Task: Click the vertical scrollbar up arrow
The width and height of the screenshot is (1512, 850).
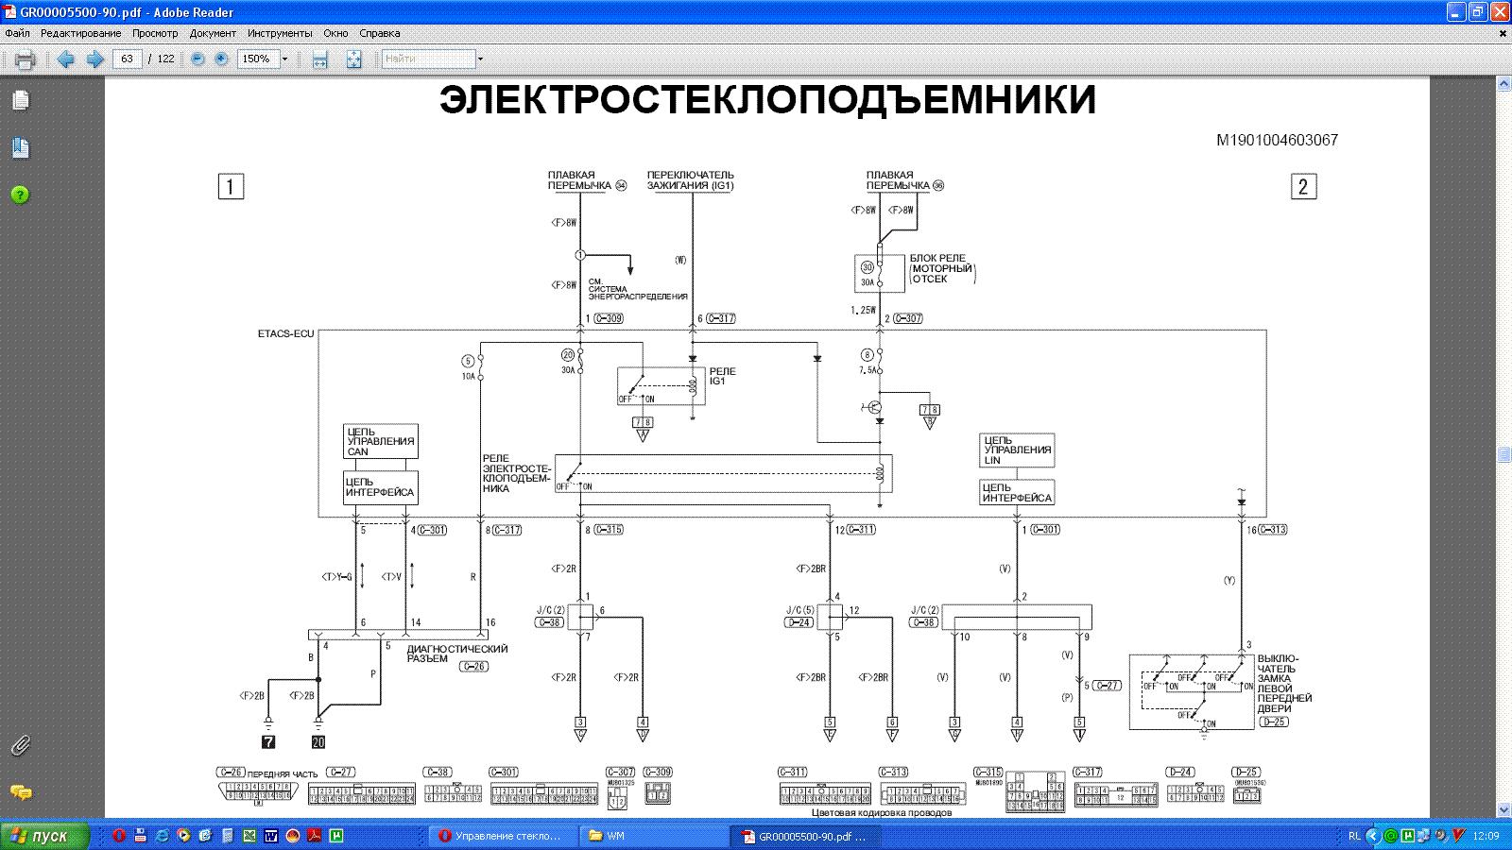Action: tap(1503, 85)
